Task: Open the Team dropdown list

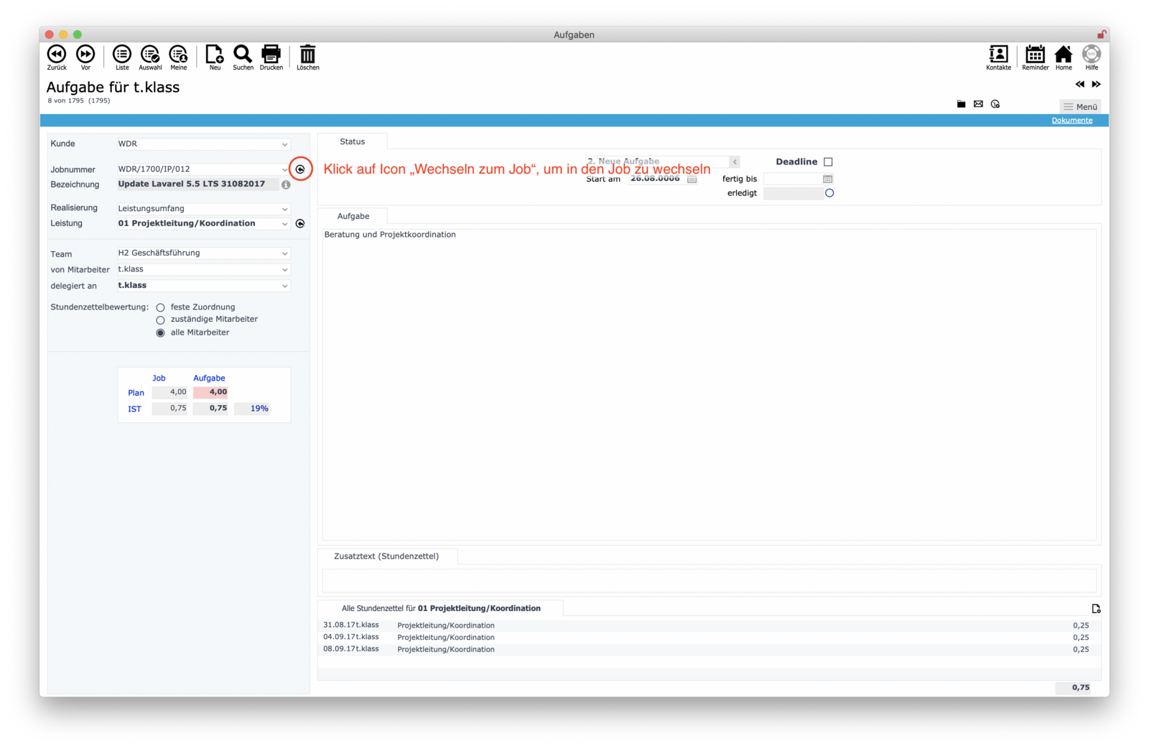Action: 284,253
